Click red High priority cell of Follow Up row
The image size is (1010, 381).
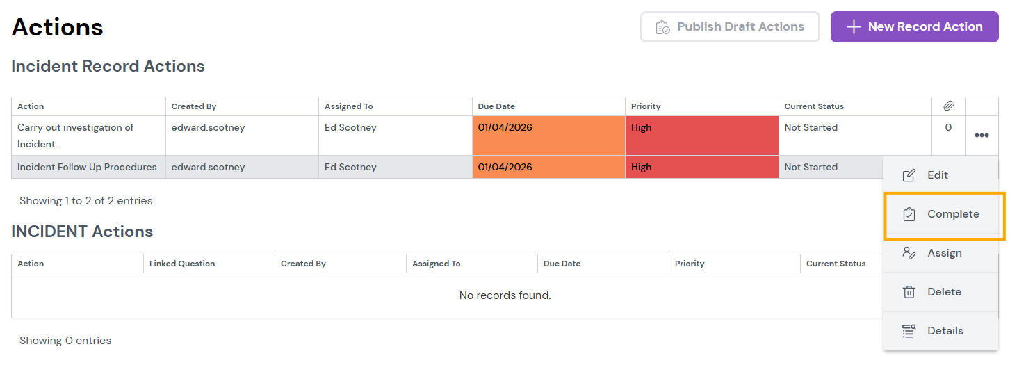tap(701, 167)
